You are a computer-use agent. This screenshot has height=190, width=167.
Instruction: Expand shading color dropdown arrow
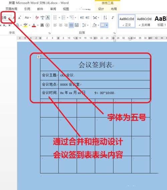pos(99,25)
